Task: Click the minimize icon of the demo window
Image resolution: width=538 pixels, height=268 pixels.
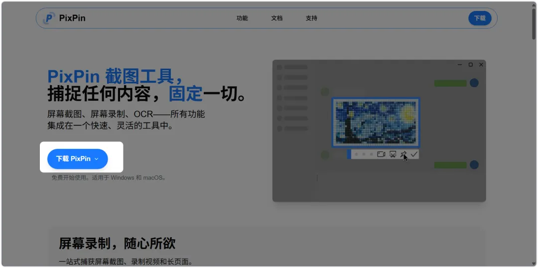Action: click(460, 65)
